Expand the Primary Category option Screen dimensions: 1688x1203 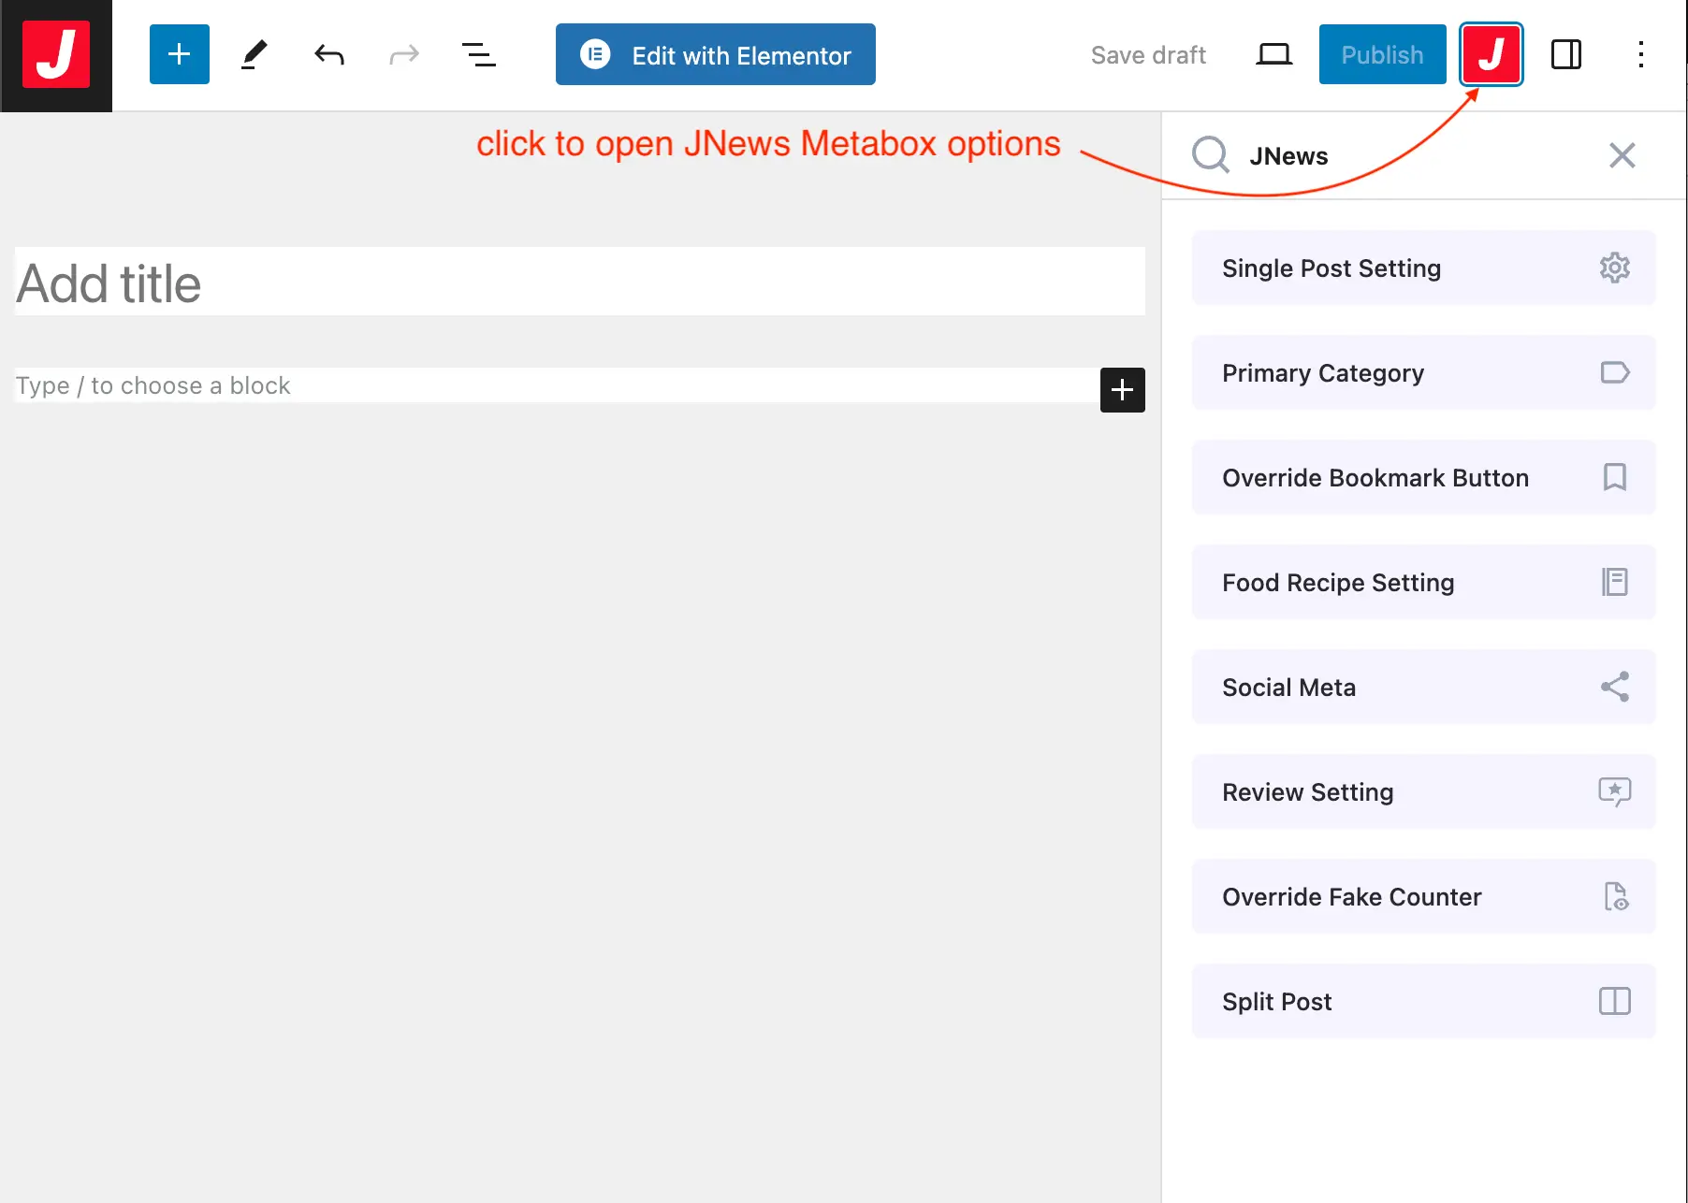tap(1423, 373)
